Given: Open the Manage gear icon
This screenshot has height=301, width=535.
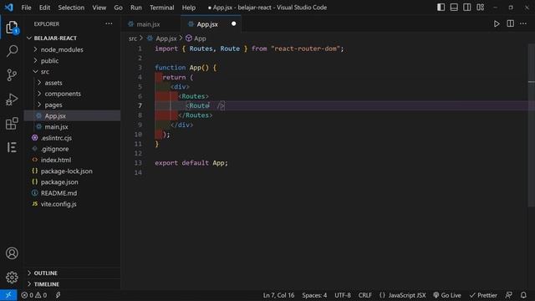Looking at the screenshot, I should 12,277.
